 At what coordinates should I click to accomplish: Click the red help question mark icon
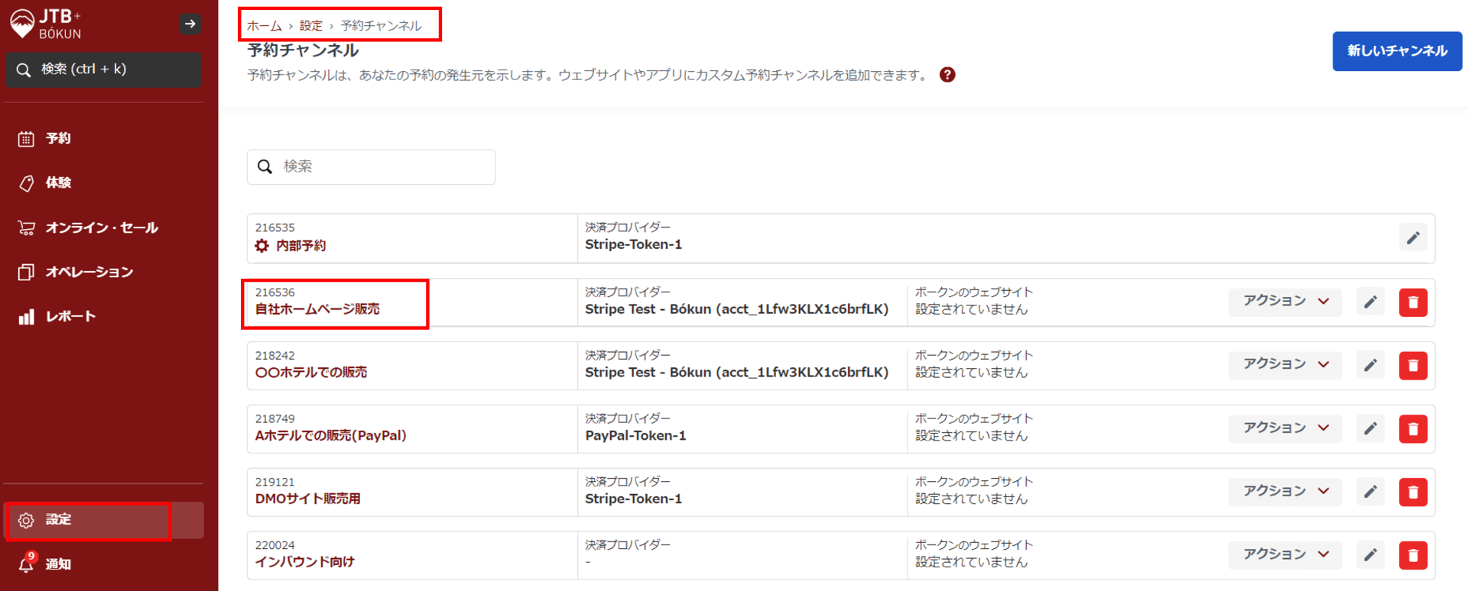947,75
